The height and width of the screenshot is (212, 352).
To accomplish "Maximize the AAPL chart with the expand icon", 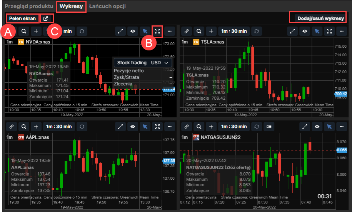I will (157, 127).
